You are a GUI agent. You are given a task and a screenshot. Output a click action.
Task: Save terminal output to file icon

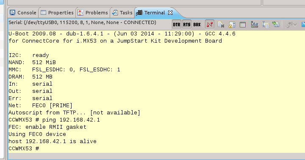276,24
